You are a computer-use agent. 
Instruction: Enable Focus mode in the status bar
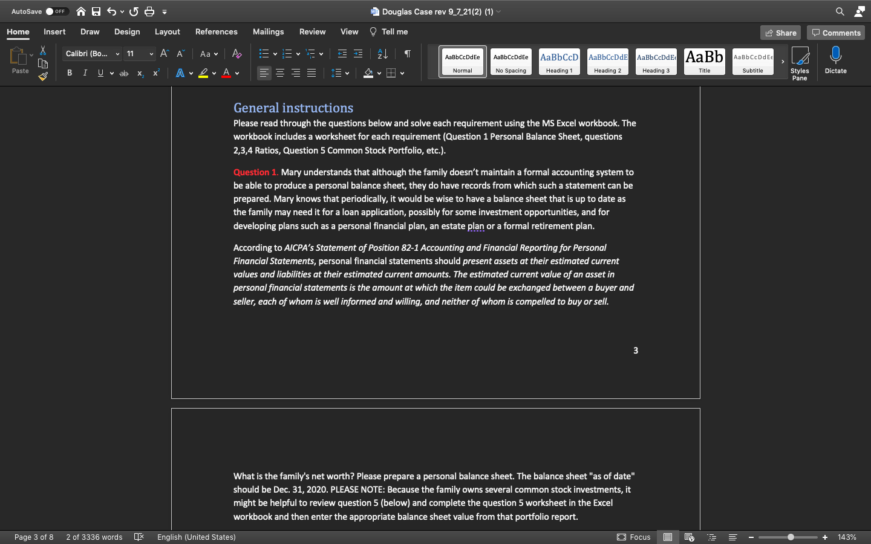[x=633, y=537]
